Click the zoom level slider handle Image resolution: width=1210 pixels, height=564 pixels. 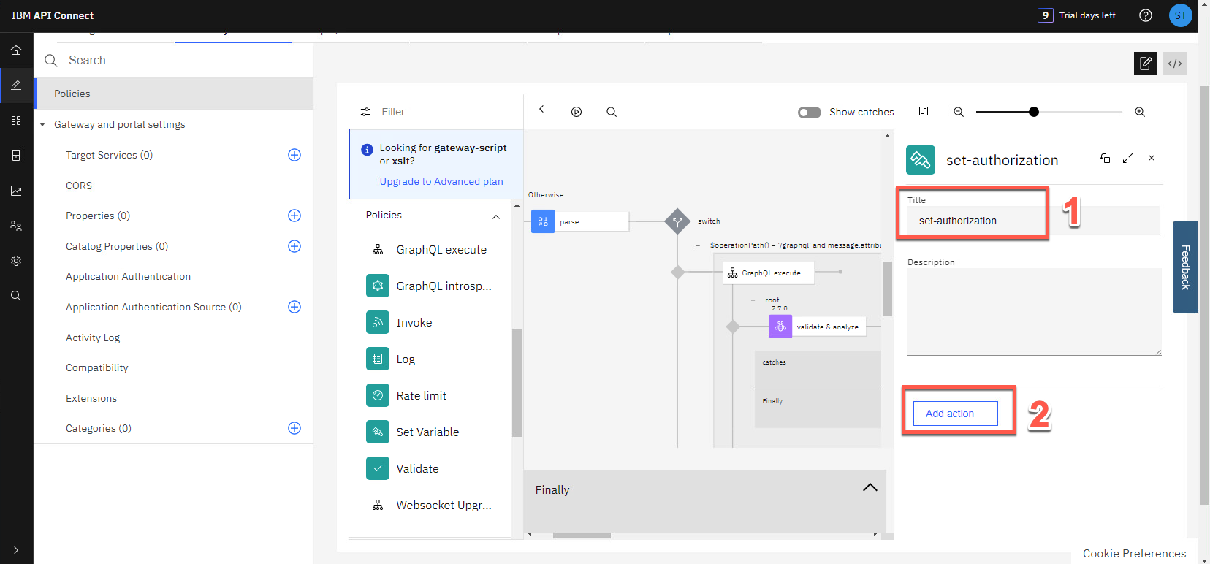click(x=1033, y=112)
